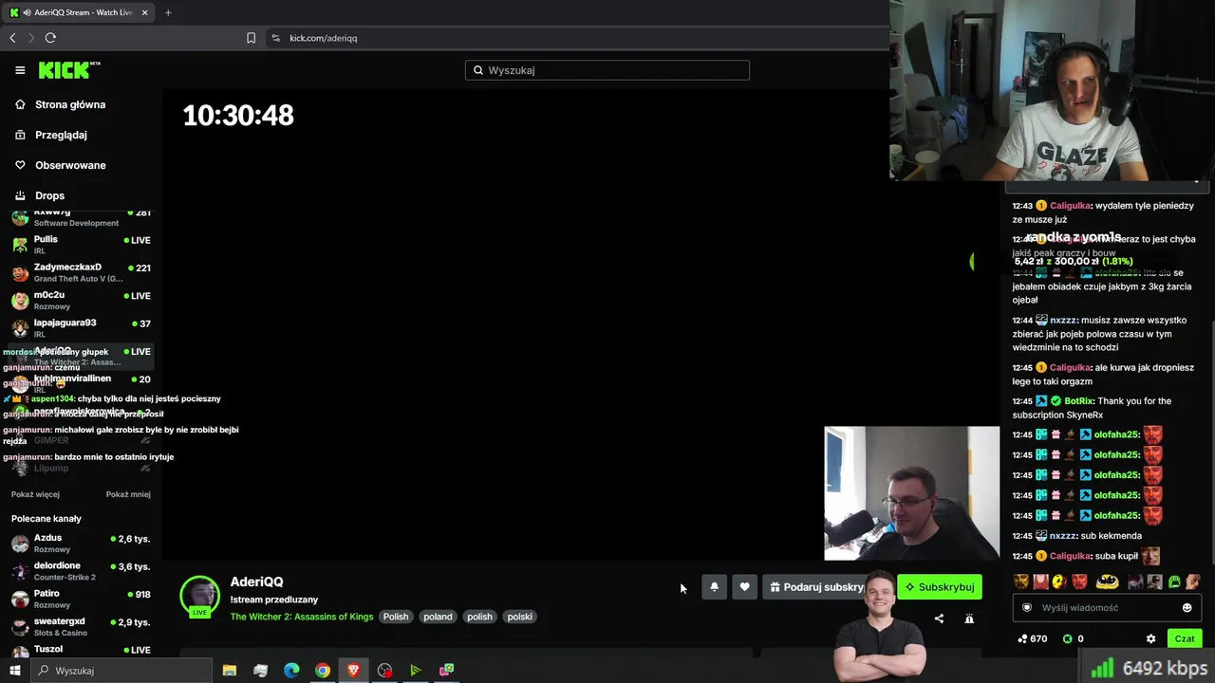Viewport: 1215px width, 683px height.
Task: Switch to Brave browser in the taskbar
Action: coord(354,671)
